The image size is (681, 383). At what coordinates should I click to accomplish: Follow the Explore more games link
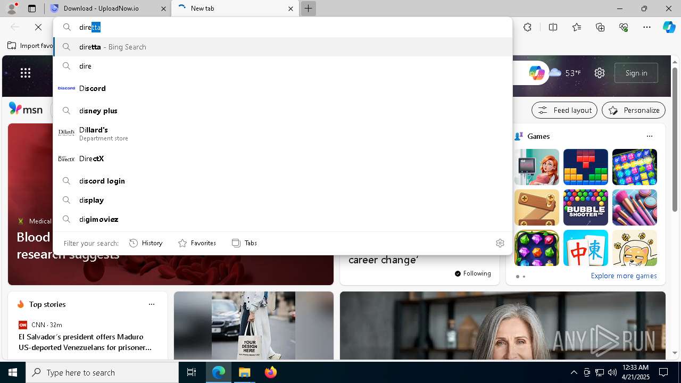[624, 276]
